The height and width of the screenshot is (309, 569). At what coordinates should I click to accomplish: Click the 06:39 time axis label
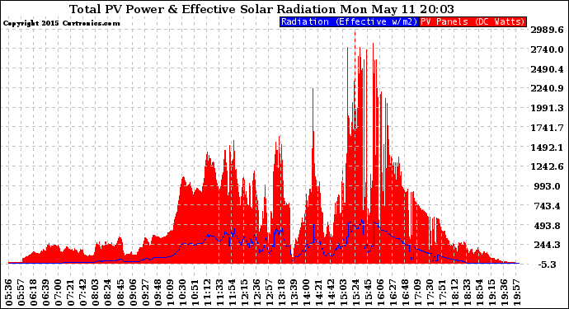(x=46, y=292)
